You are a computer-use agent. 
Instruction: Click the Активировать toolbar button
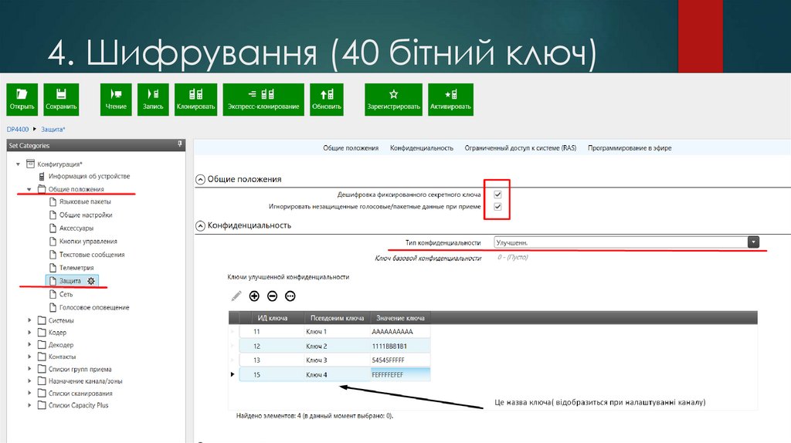point(450,100)
